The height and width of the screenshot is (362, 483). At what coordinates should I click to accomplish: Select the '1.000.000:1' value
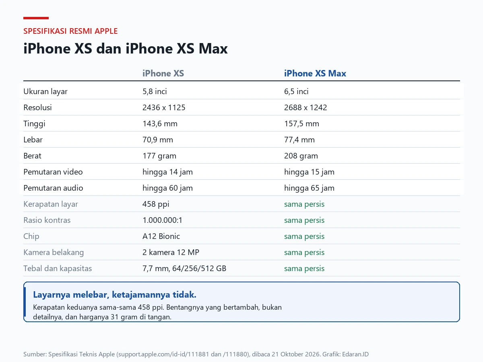(x=162, y=220)
